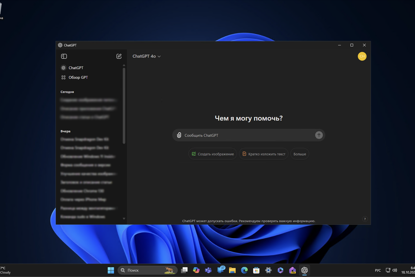
Task: Click the sidebar scrollbar thumb
Action: pyautogui.click(x=124, y=105)
